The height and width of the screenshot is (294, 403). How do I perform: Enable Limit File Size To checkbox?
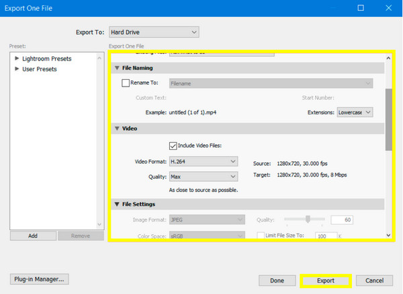(x=261, y=235)
